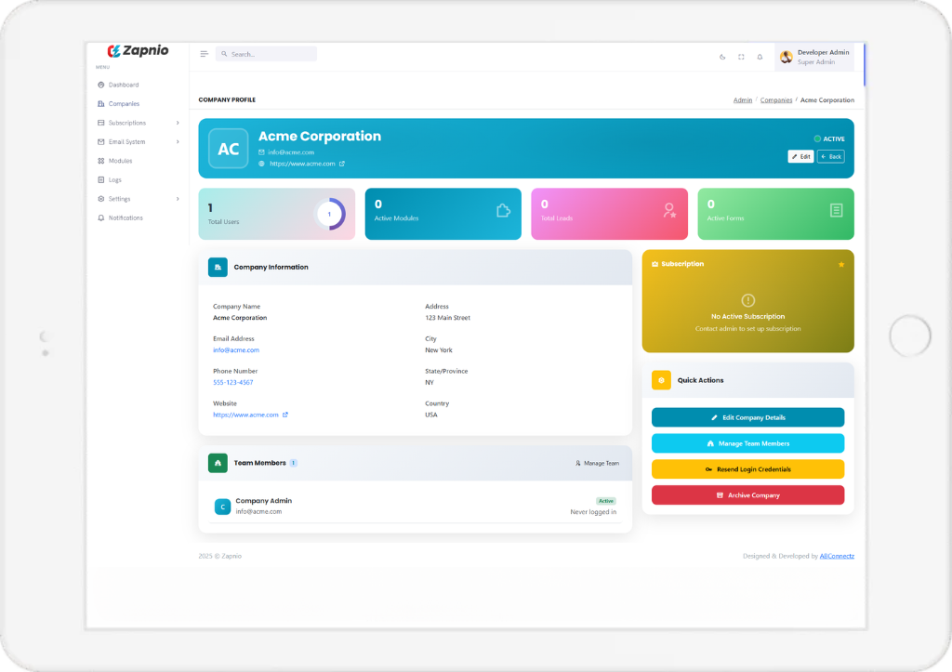Click the AC company avatar
Viewport: 952px width, 672px height.
228,149
